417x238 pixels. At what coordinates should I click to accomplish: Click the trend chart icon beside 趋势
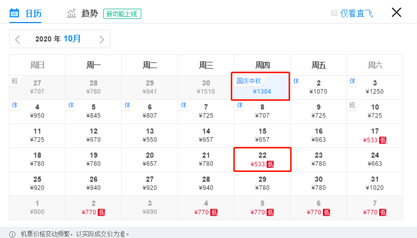click(x=71, y=13)
